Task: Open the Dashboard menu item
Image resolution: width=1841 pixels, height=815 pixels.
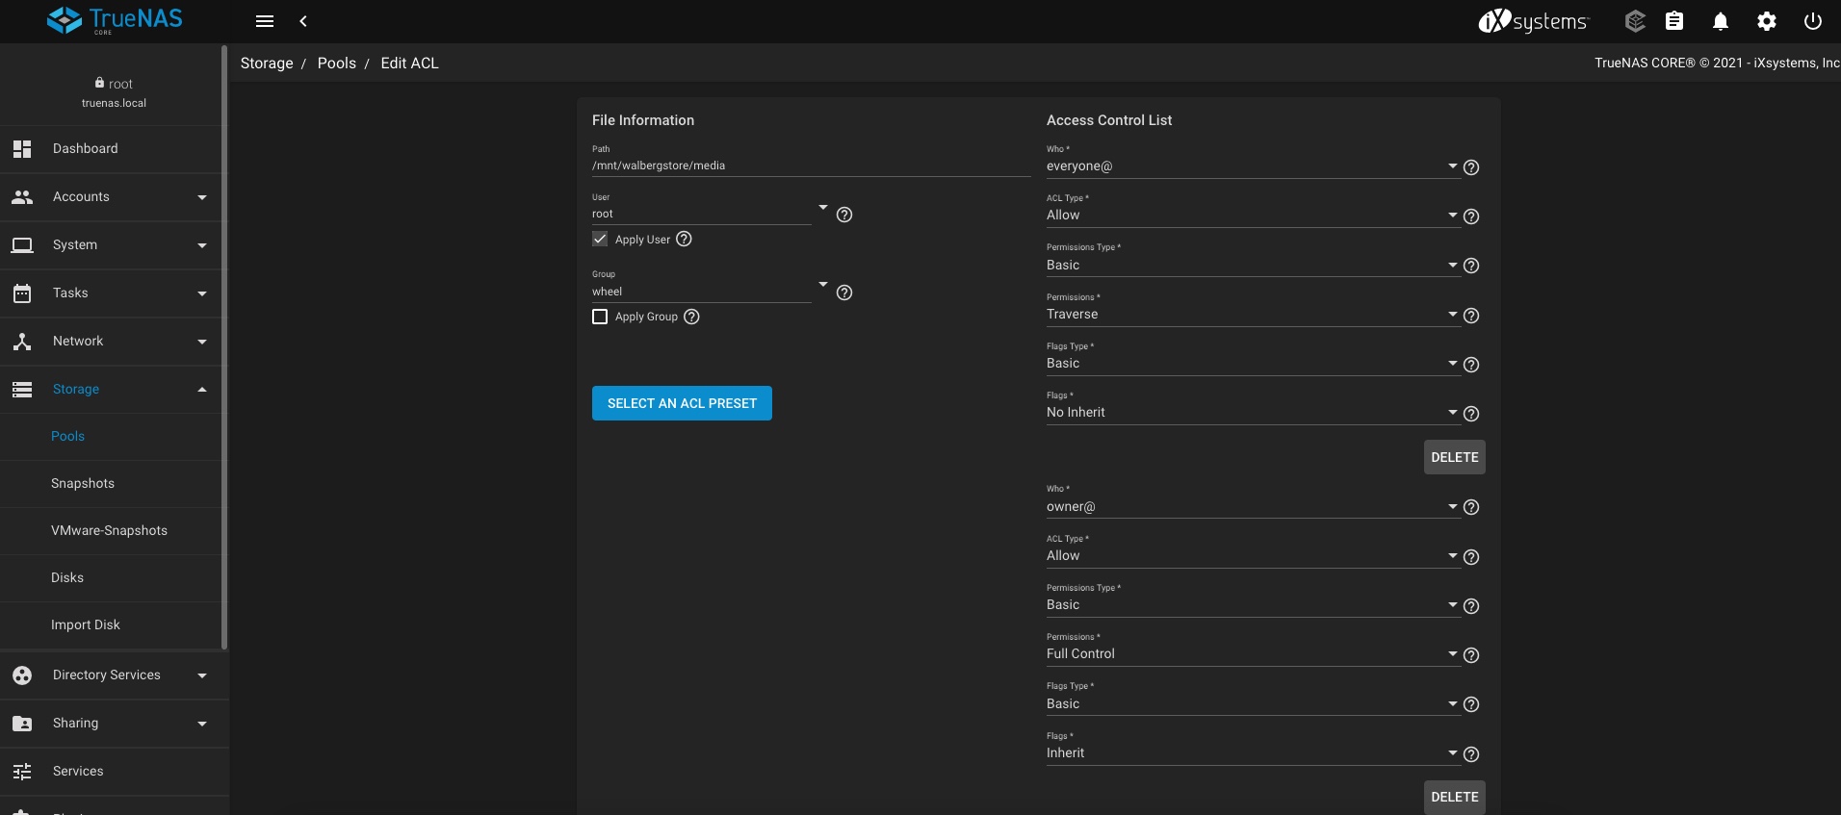Action: pos(111,149)
